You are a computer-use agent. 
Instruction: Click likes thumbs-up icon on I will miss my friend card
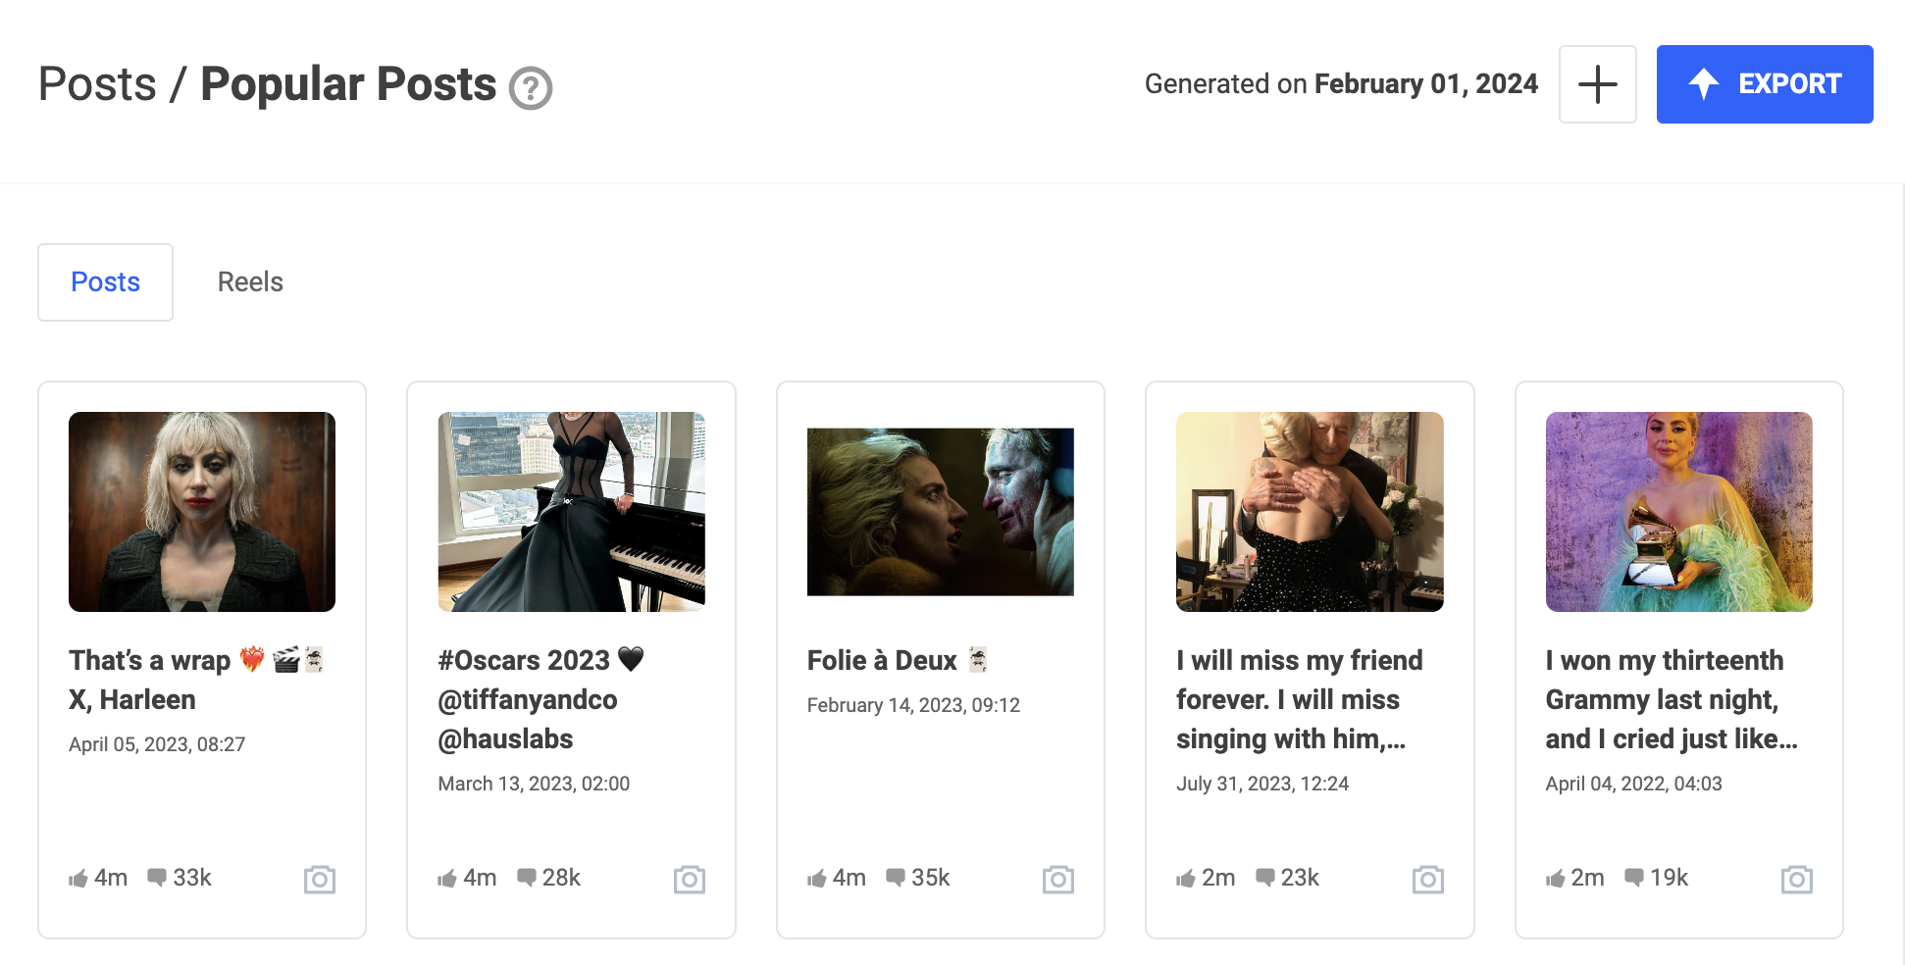pos(1186,879)
